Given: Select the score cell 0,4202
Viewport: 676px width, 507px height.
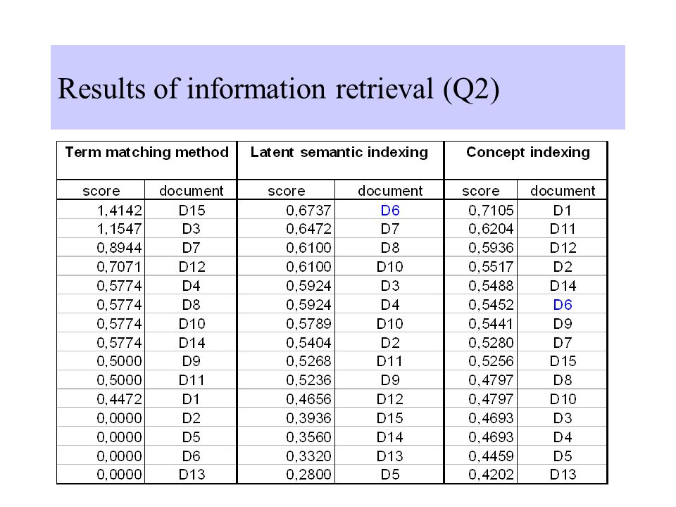Looking at the screenshot, I should [x=481, y=474].
